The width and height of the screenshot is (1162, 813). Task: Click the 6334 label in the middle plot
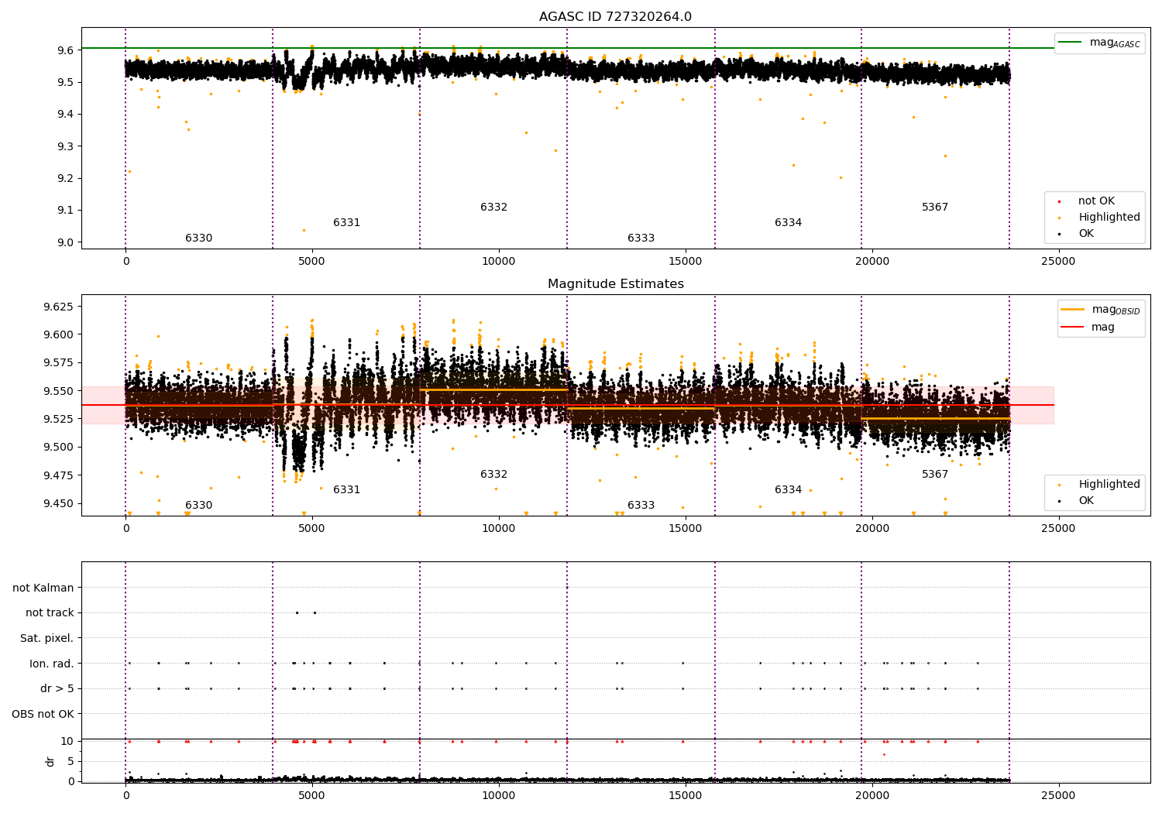click(789, 490)
